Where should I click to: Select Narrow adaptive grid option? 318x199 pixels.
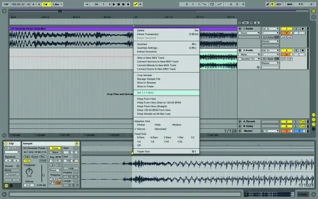click(141, 129)
